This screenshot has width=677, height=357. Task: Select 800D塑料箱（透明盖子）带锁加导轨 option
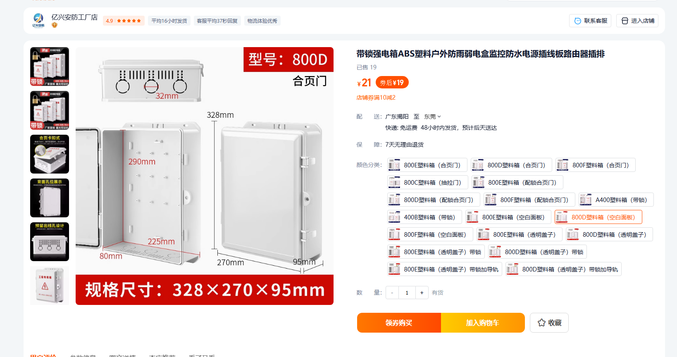pyautogui.click(x=563, y=269)
